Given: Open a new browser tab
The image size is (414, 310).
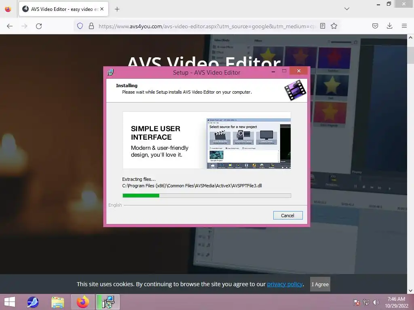Looking at the screenshot, I should [x=117, y=9].
